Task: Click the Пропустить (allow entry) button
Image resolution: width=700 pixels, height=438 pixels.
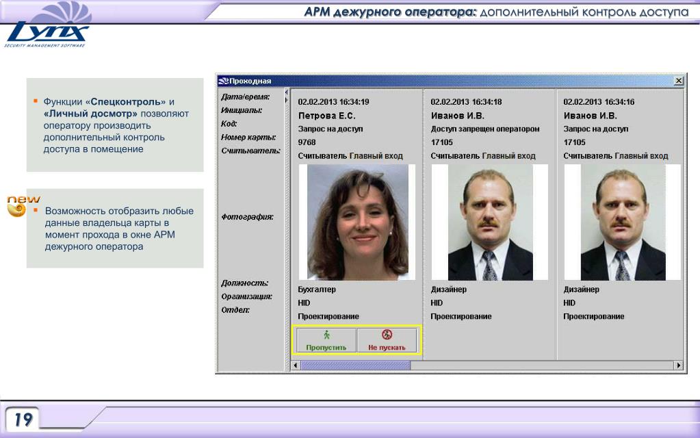Action: click(326, 341)
